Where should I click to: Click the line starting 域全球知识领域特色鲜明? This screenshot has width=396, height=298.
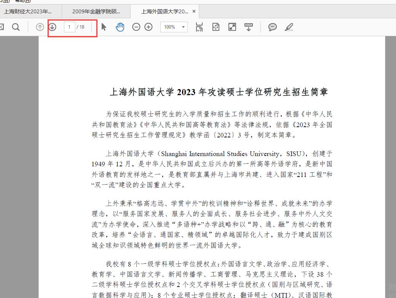[167, 245]
